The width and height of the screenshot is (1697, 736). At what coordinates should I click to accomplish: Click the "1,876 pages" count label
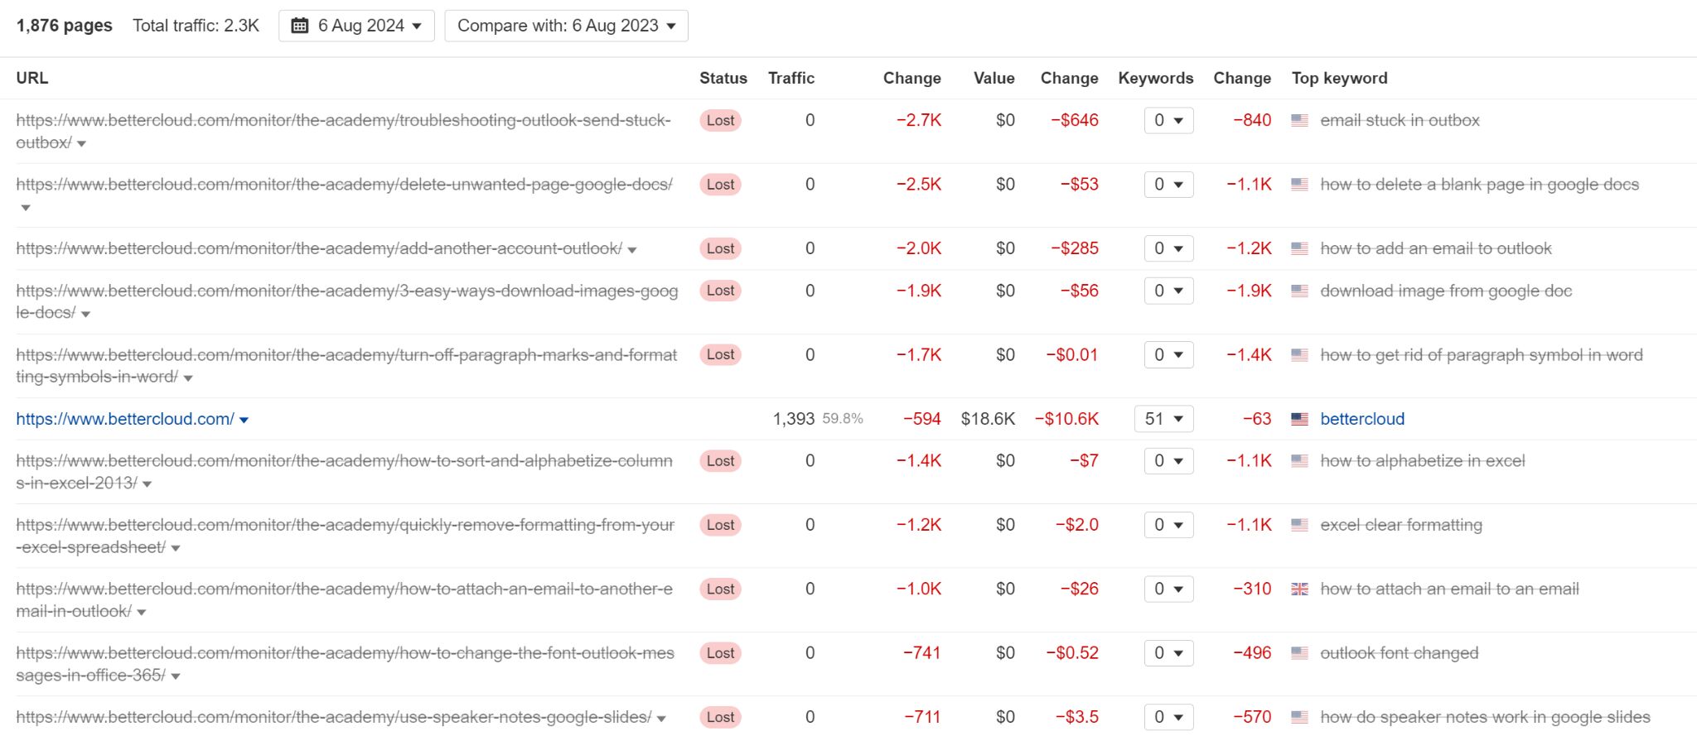[64, 26]
